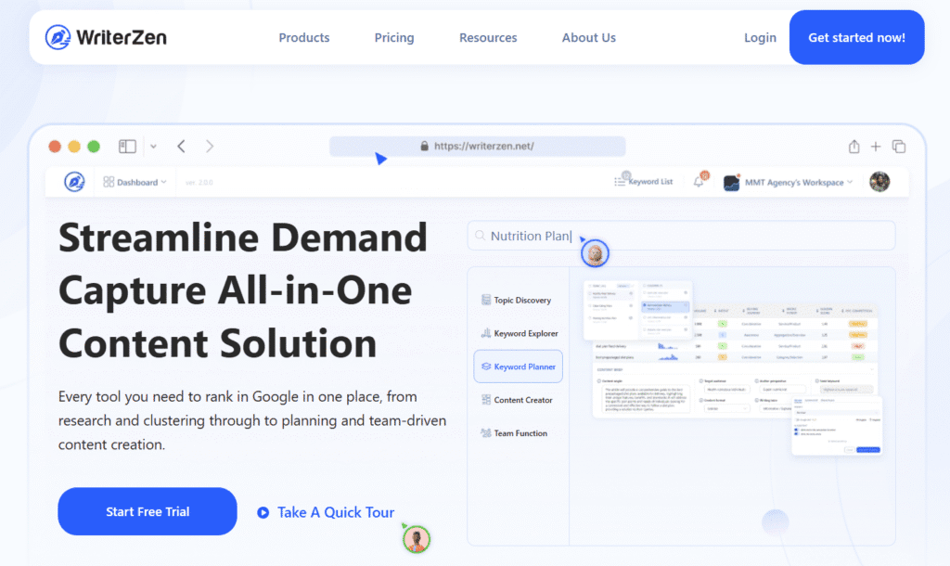Open the Resources menu
Image resolution: width=950 pixels, height=566 pixels.
click(488, 37)
